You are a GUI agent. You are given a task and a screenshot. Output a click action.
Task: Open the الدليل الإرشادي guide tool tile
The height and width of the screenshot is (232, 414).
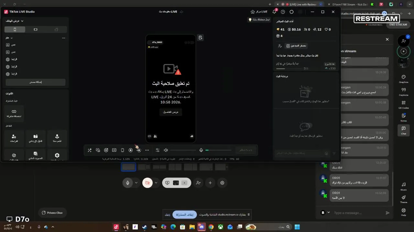coord(36,138)
